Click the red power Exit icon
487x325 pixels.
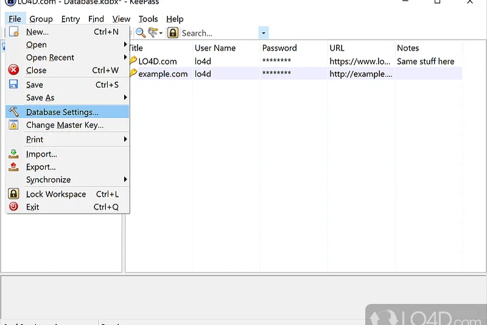click(13, 207)
